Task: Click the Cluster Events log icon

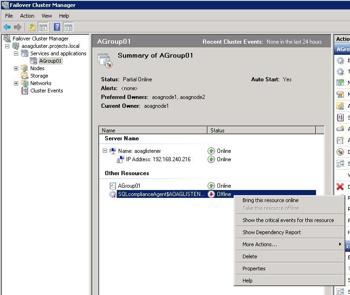Action: click(x=25, y=91)
